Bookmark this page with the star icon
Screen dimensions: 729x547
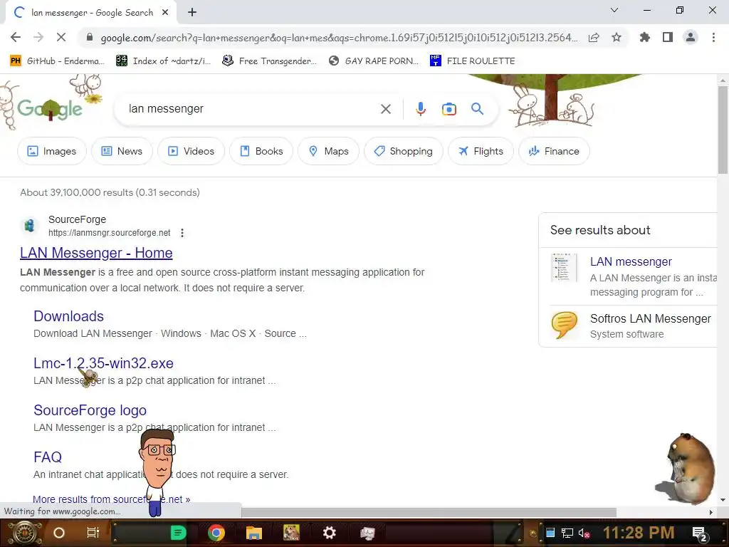pyautogui.click(x=617, y=37)
